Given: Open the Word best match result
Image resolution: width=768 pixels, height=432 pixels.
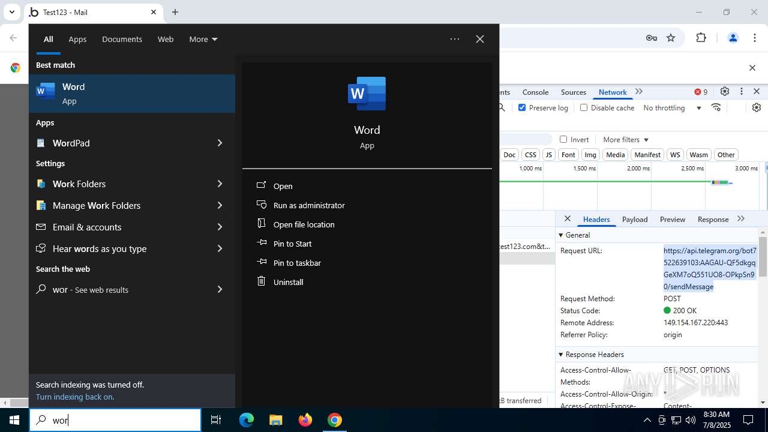Looking at the screenshot, I should [132, 94].
